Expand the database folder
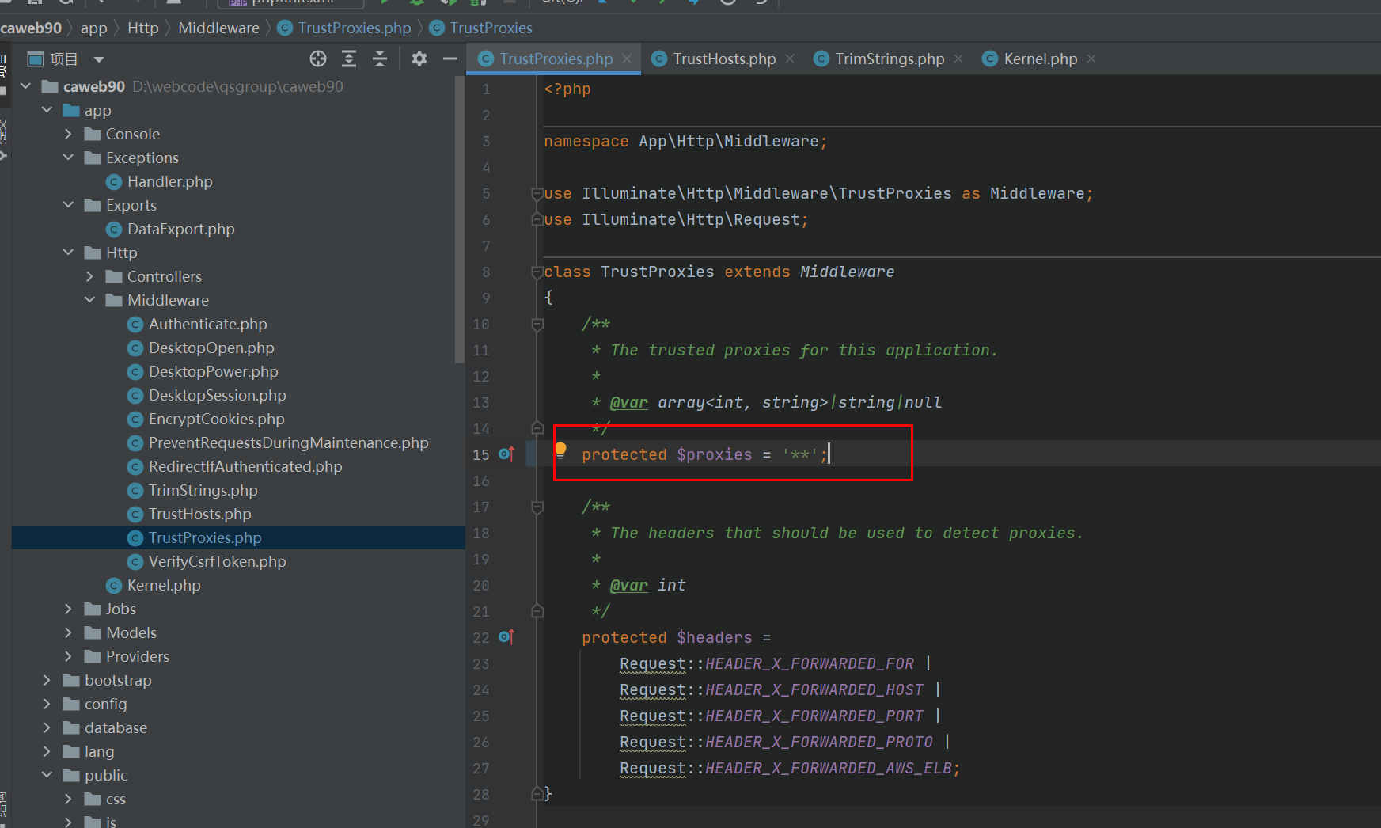Screen dimensions: 1381x828 [x=47, y=727]
